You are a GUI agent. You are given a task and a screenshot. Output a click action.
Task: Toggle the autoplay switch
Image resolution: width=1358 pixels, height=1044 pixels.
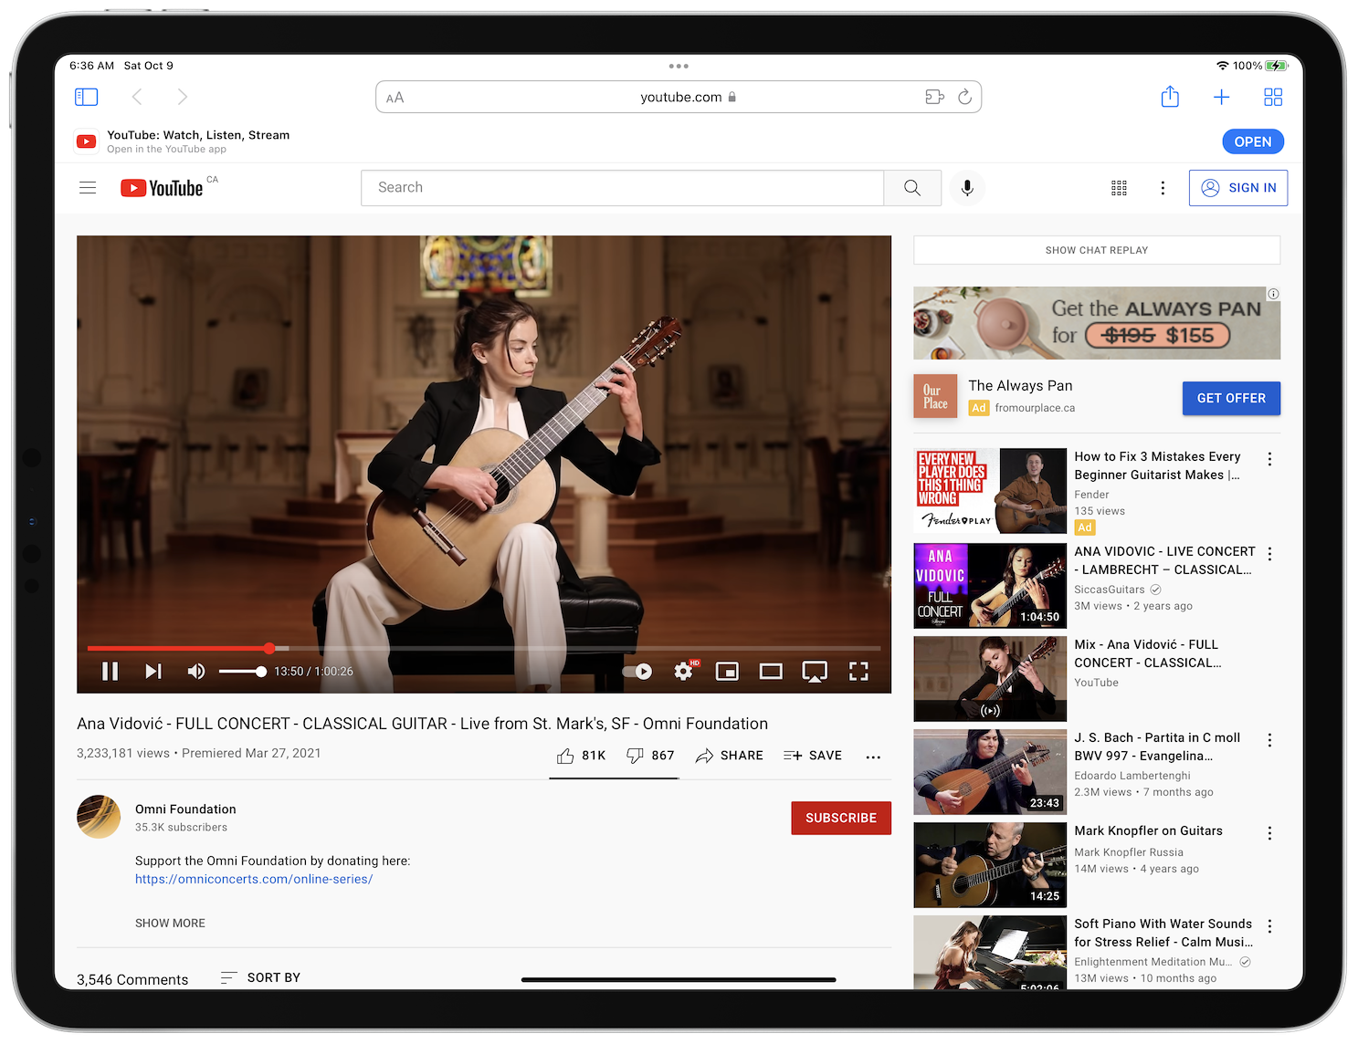(637, 672)
